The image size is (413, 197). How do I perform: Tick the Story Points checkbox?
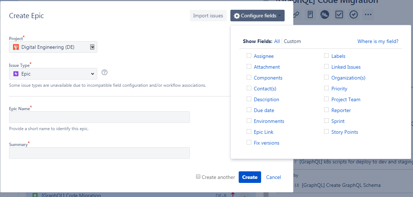326,131
